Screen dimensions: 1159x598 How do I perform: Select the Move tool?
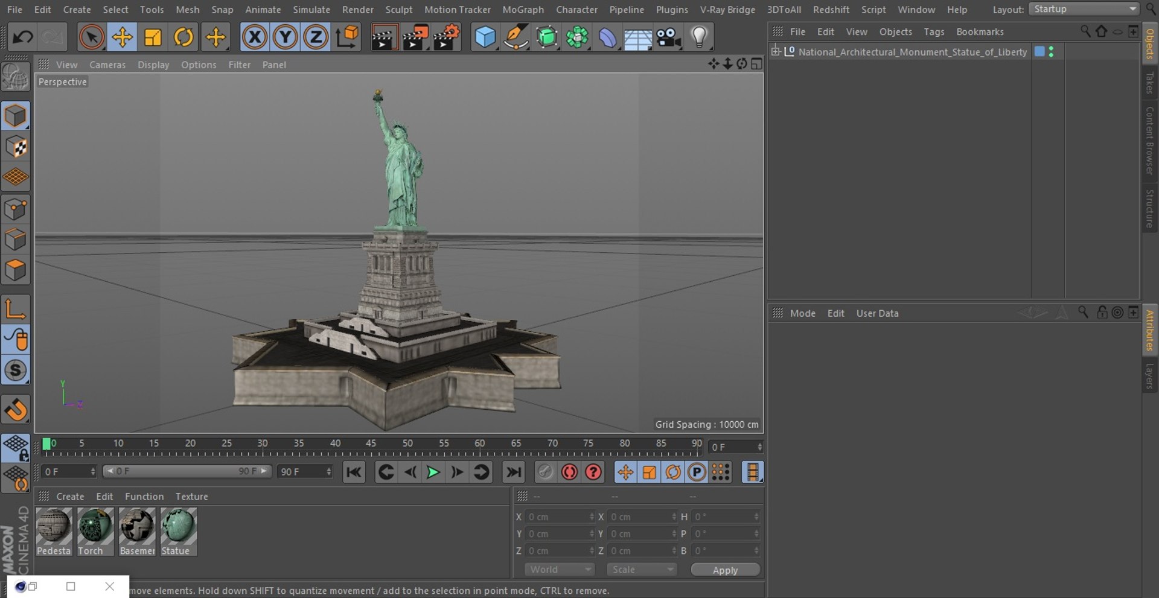[x=123, y=37]
